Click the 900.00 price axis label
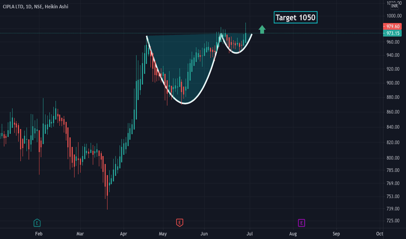406x239 pixels. 393,83
